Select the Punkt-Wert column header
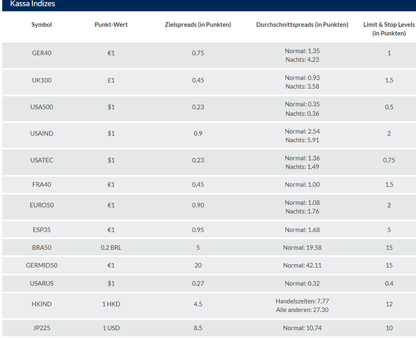The width and height of the screenshot is (416, 338). pyautogui.click(x=111, y=25)
